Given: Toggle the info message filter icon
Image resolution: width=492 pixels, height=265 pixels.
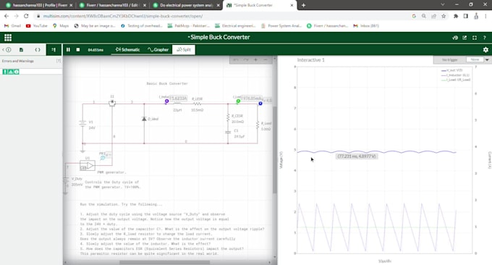Looking at the screenshot, I should click(17, 72).
